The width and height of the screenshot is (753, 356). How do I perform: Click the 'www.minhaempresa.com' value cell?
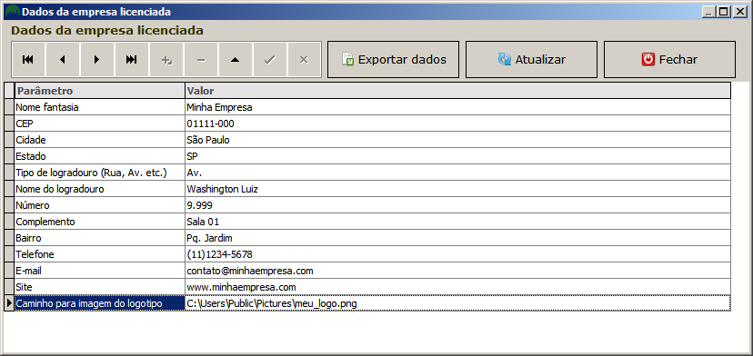tap(458, 287)
